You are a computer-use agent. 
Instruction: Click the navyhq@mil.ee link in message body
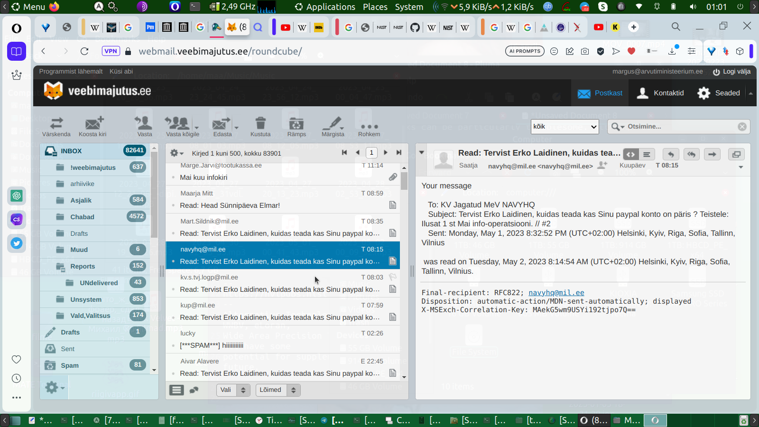tap(556, 293)
